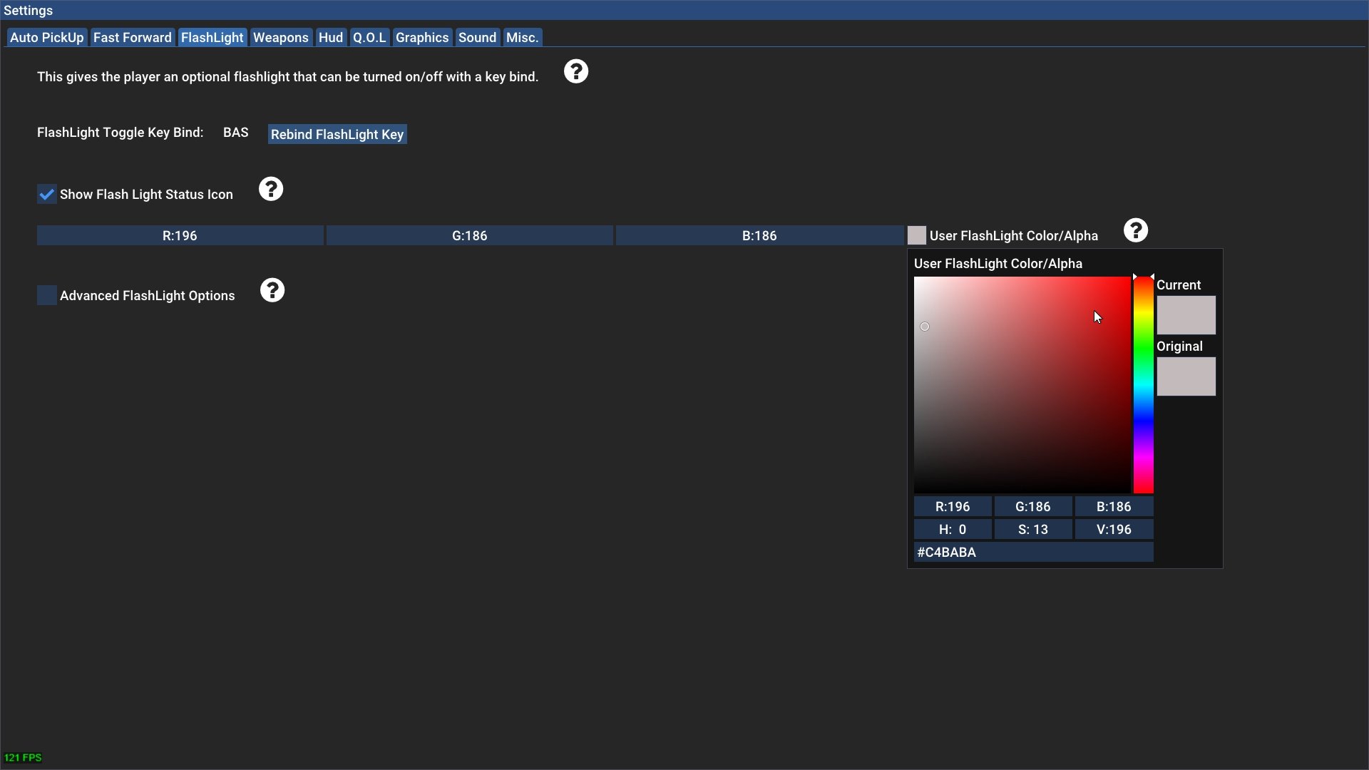Switch to the Weapons tab
Viewport: 1369px width, 770px height.
click(x=280, y=37)
